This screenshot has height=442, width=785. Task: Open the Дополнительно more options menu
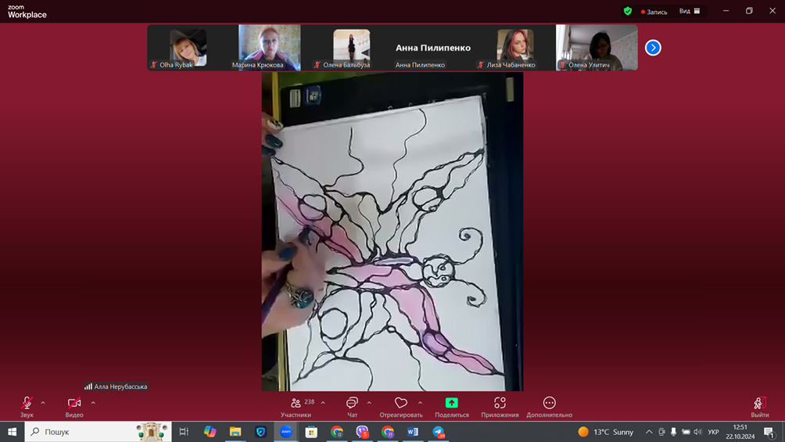pyautogui.click(x=549, y=404)
